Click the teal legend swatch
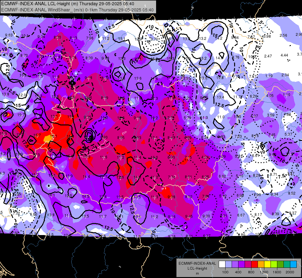302x278 pixels. pos(287,264)
